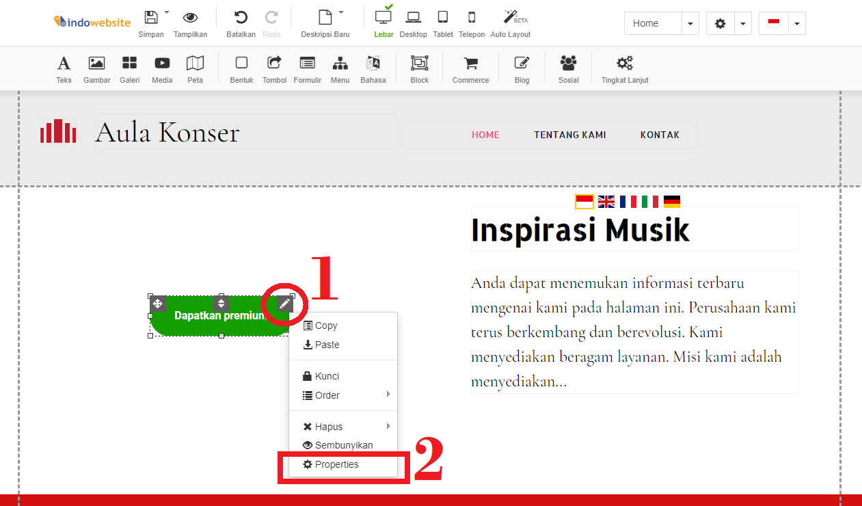Choose Copy from context menu
Image resolution: width=862 pixels, height=506 pixels.
[343, 325]
